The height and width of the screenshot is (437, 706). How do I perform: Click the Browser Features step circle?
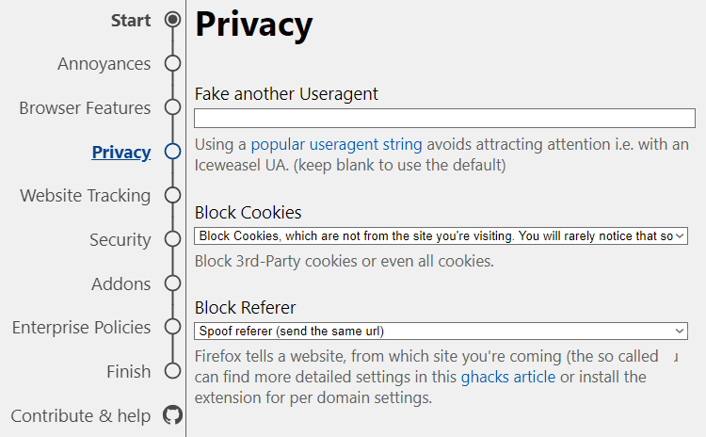click(x=172, y=107)
